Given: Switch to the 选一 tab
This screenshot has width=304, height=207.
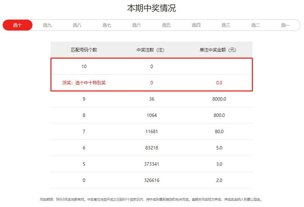Looking at the screenshot, I should [285, 25].
